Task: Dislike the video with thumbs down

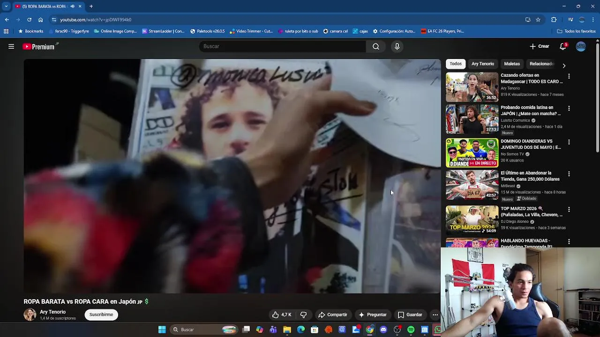Action: tap(303, 315)
